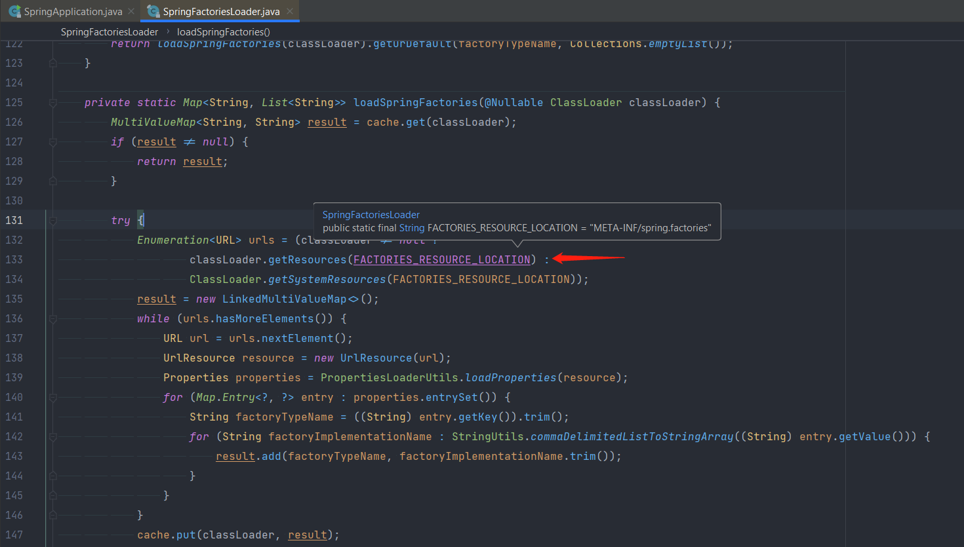Viewport: 964px width, 547px height.
Task: Click the fold end marker at line 129
Action: click(x=53, y=181)
